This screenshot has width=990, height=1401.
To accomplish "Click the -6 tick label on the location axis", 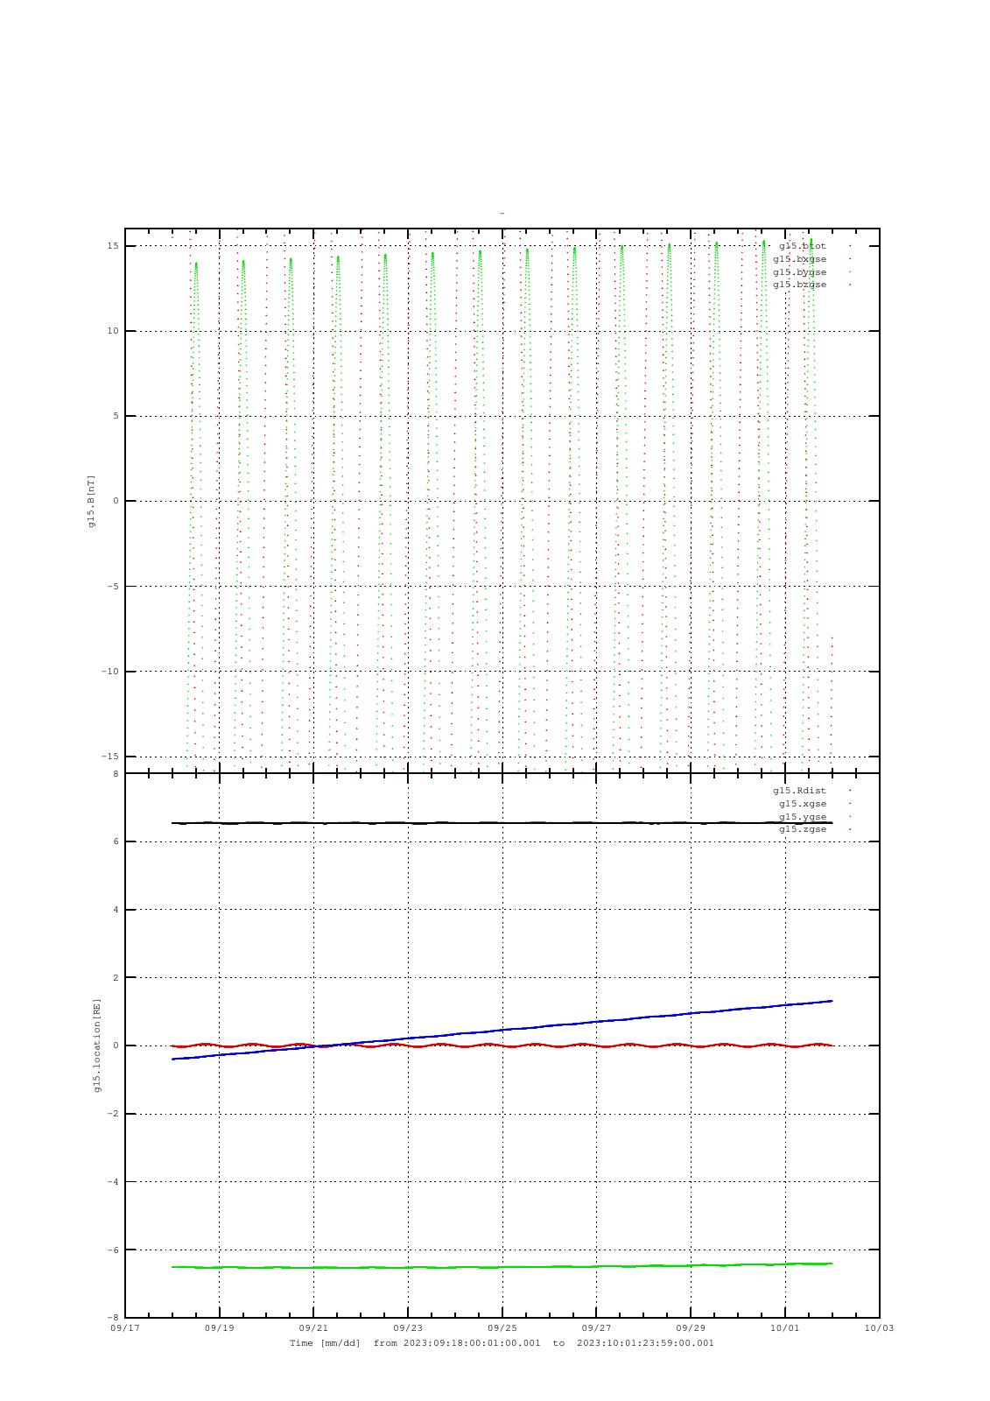I will (x=113, y=1250).
